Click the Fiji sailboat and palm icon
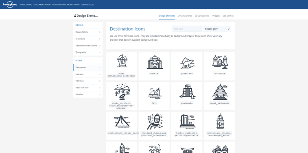The height and width of the screenshot is (153, 308). click(x=155, y=93)
